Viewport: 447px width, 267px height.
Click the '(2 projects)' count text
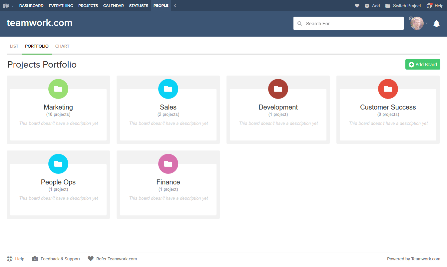pyautogui.click(x=168, y=115)
